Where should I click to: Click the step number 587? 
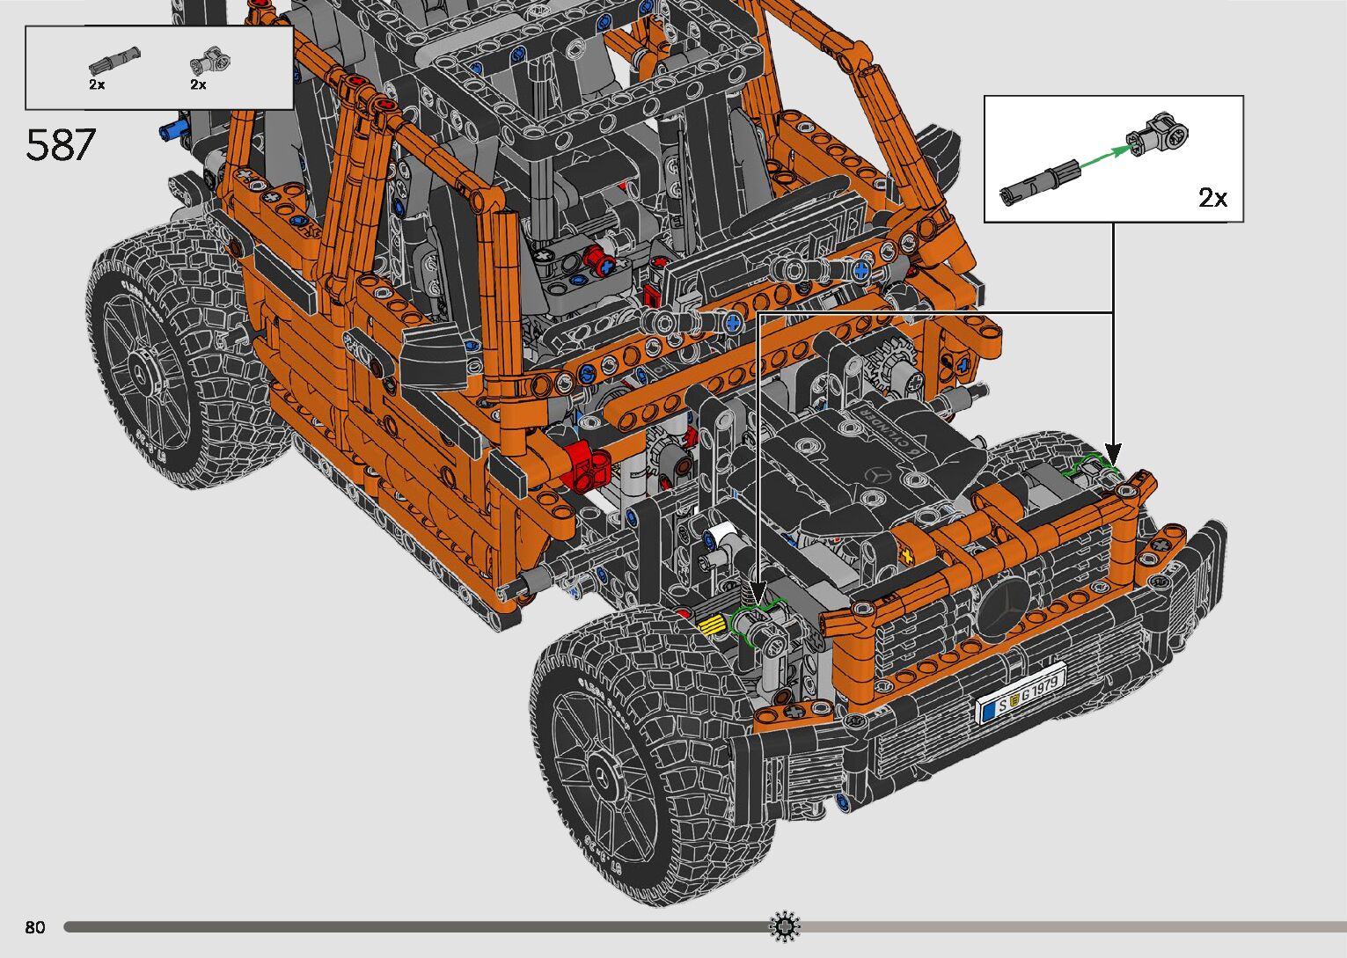[x=61, y=145]
